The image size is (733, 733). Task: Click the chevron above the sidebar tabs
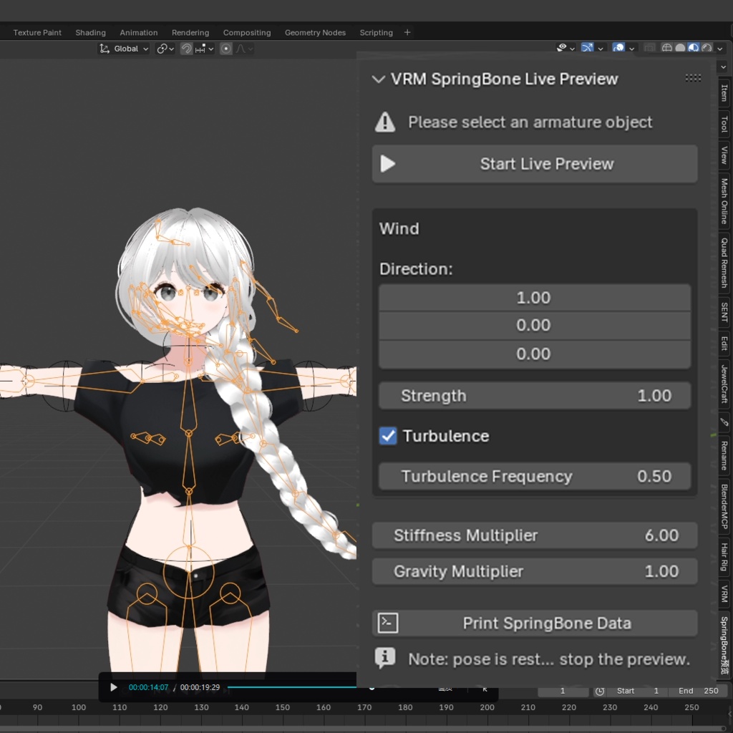pyautogui.click(x=723, y=67)
